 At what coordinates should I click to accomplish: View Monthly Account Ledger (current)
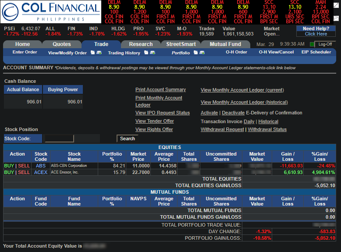point(242,90)
